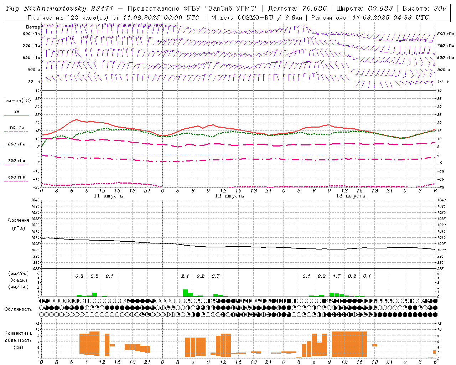Click the (гПа) pressure unit label
Viewport: 456px width, 365px height.
tap(18, 228)
